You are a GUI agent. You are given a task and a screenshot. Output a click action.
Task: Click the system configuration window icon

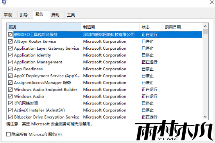[x=4, y=2]
